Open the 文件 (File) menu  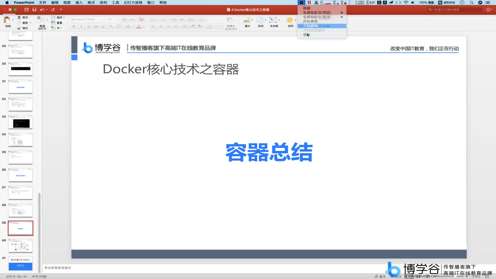43,3
